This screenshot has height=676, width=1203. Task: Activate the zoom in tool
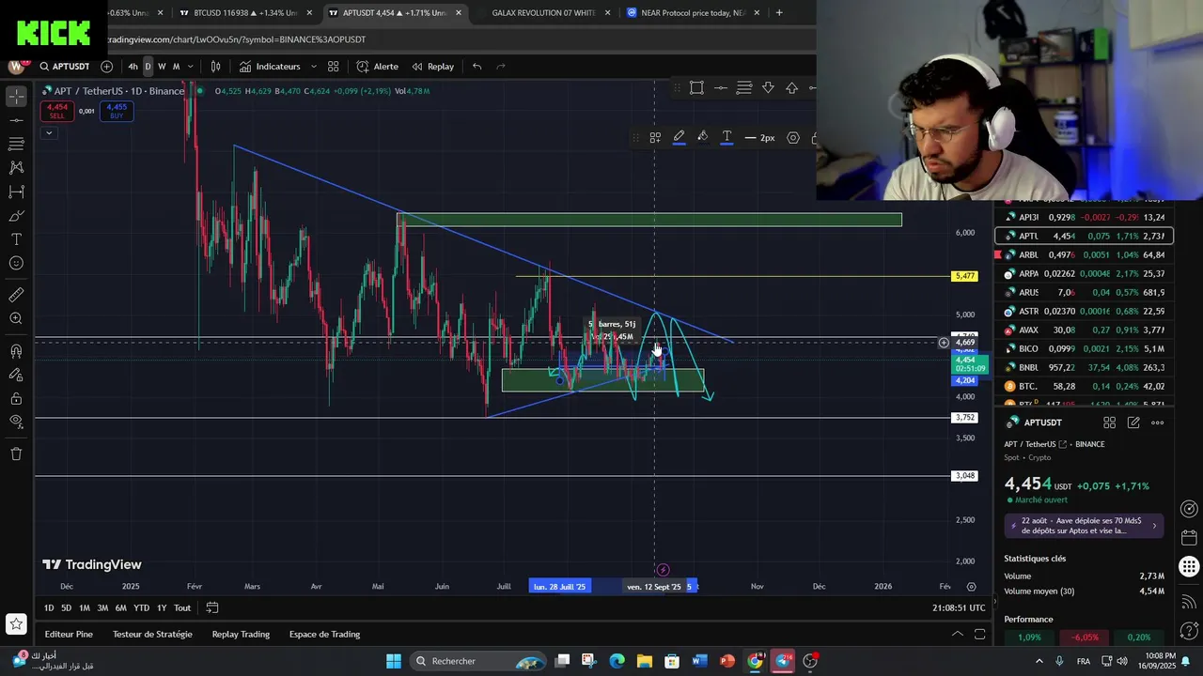tap(16, 318)
